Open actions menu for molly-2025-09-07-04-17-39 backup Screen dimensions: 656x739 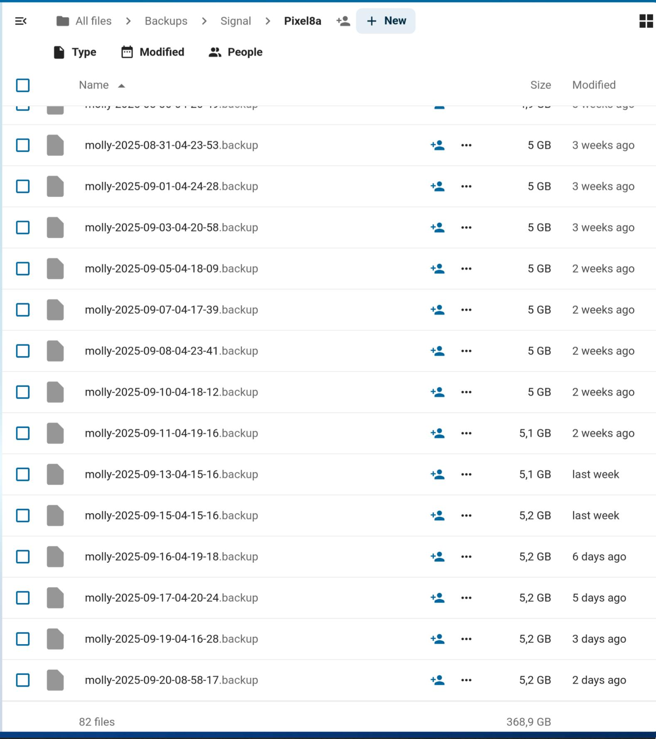point(466,310)
